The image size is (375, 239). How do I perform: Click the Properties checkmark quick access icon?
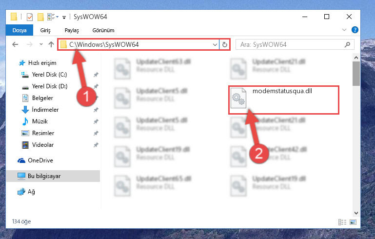tap(30, 17)
